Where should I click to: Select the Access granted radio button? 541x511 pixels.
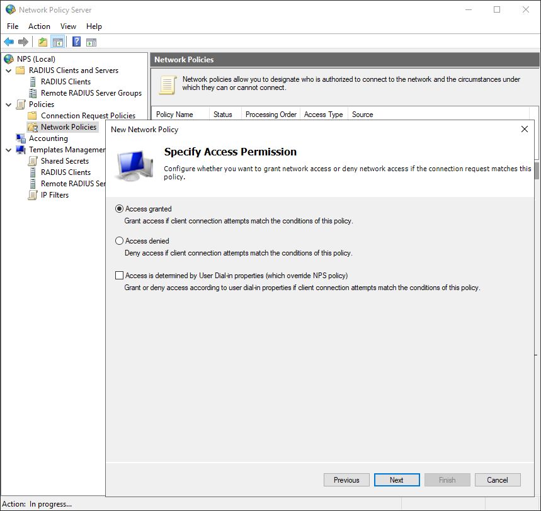(119, 209)
